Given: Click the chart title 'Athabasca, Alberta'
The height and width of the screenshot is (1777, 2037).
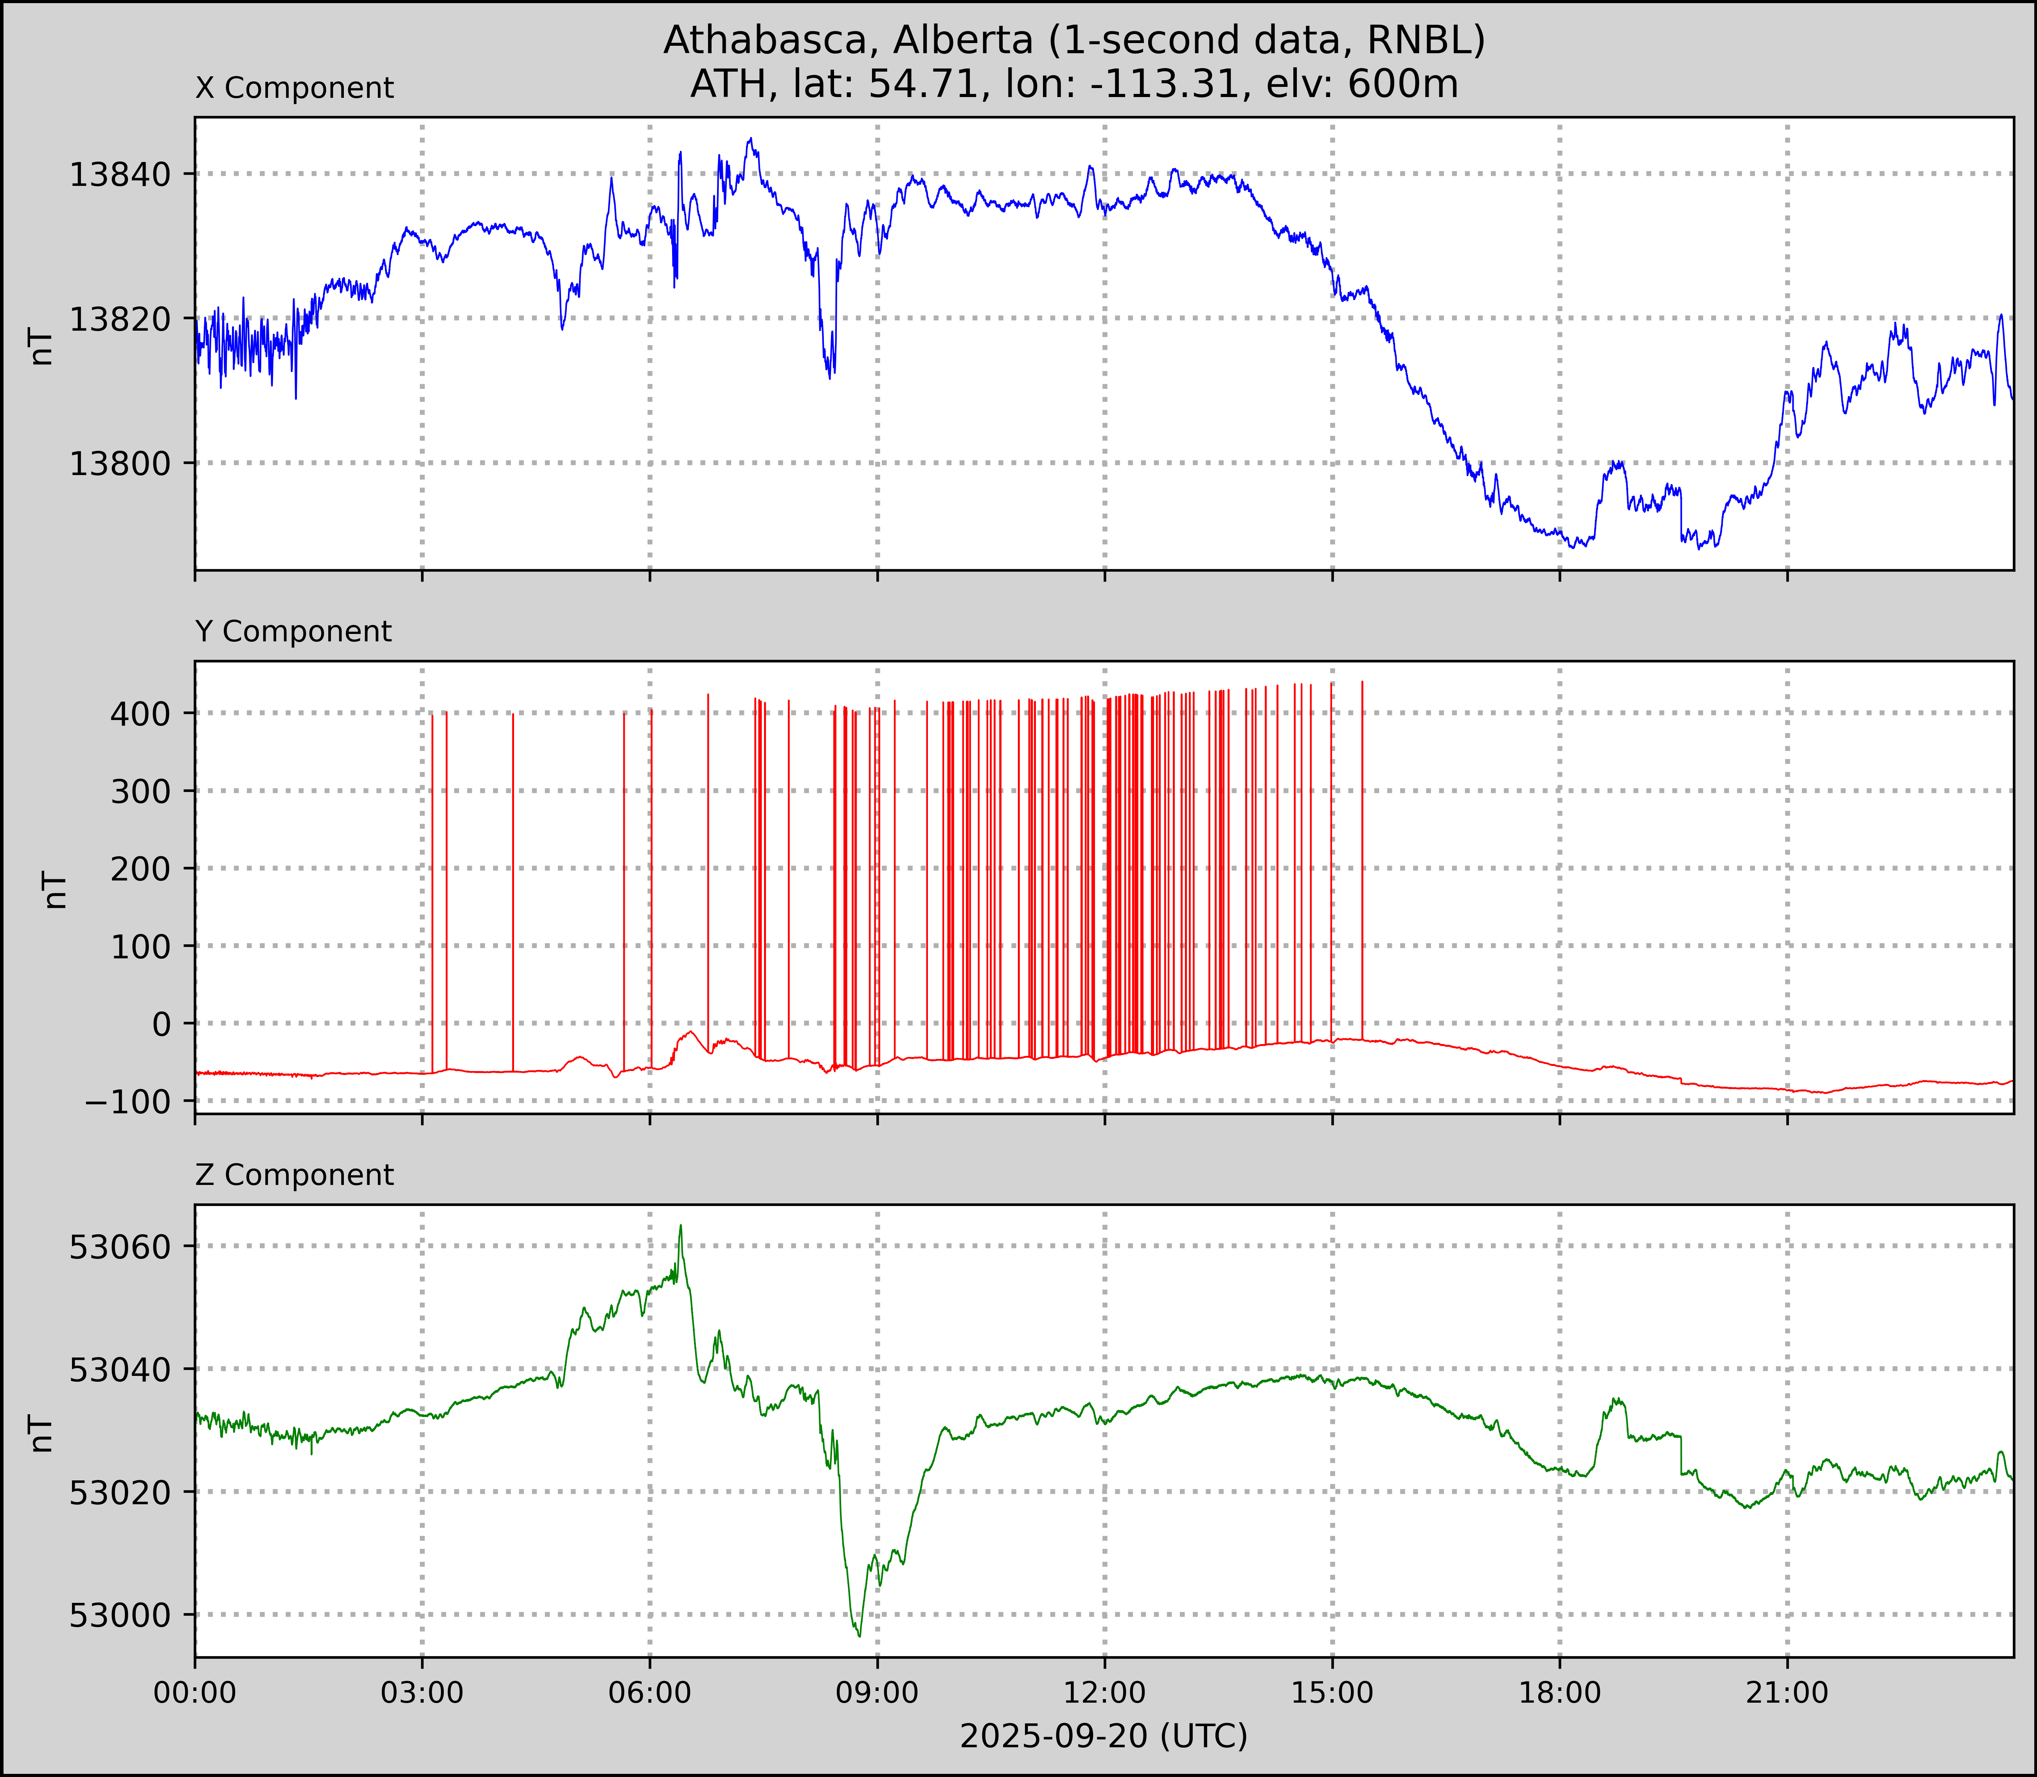Looking at the screenshot, I should (x=1073, y=41).
